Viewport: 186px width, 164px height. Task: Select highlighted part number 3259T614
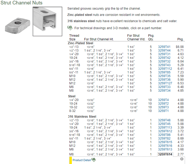click(165, 154)
